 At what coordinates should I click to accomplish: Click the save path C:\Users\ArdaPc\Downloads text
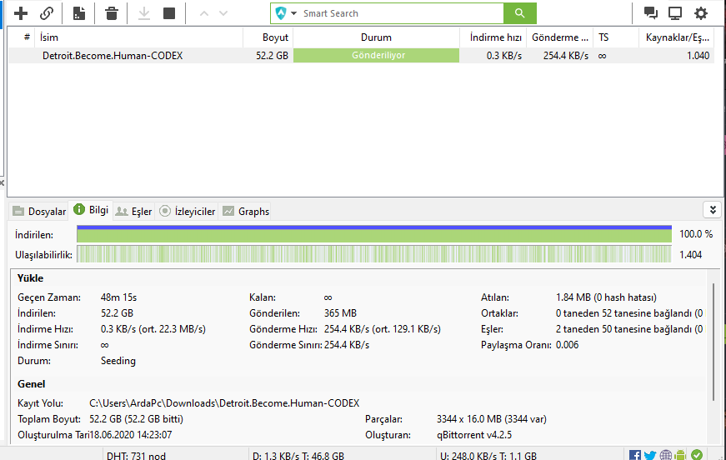[x=224, y=403]
